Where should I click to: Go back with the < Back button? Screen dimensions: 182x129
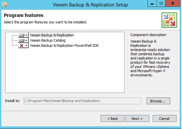click(112, 119)
